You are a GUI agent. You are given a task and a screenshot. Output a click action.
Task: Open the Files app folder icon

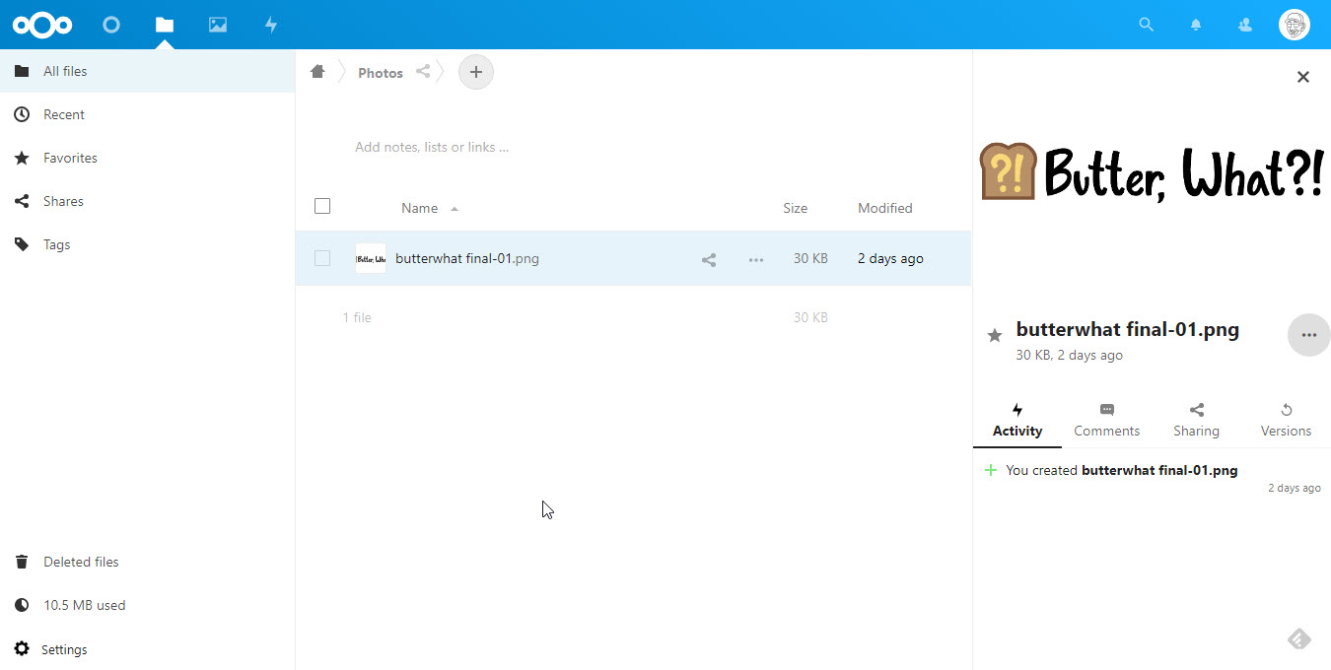pyautogui.click(x=165, y=25)
